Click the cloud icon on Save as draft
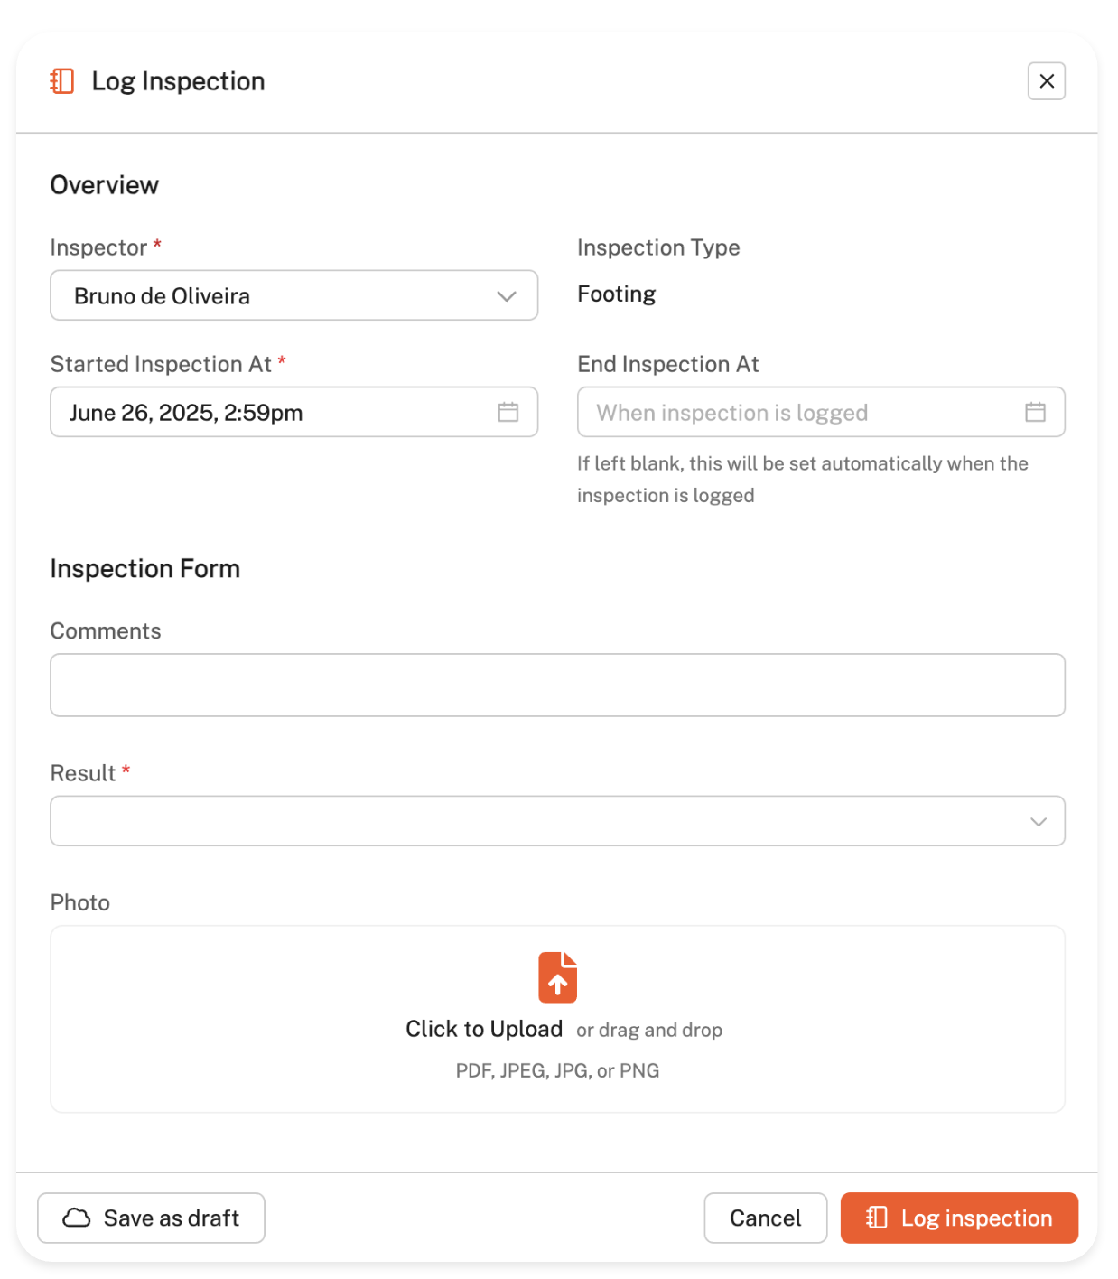The image size is (1118, 1279). (x=77, y=1218)
